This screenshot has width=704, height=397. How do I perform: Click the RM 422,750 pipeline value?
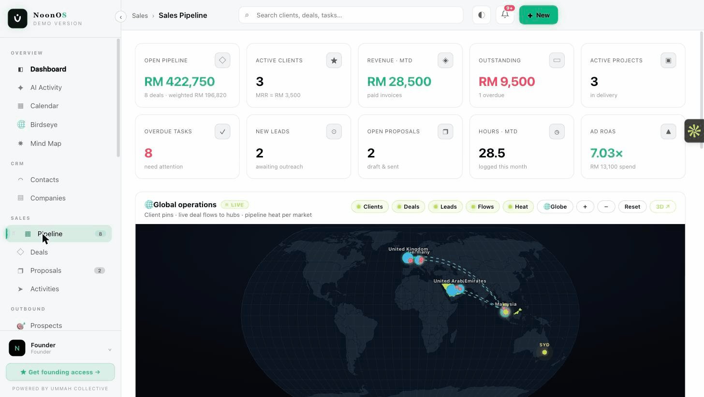[x=179, y=82]
